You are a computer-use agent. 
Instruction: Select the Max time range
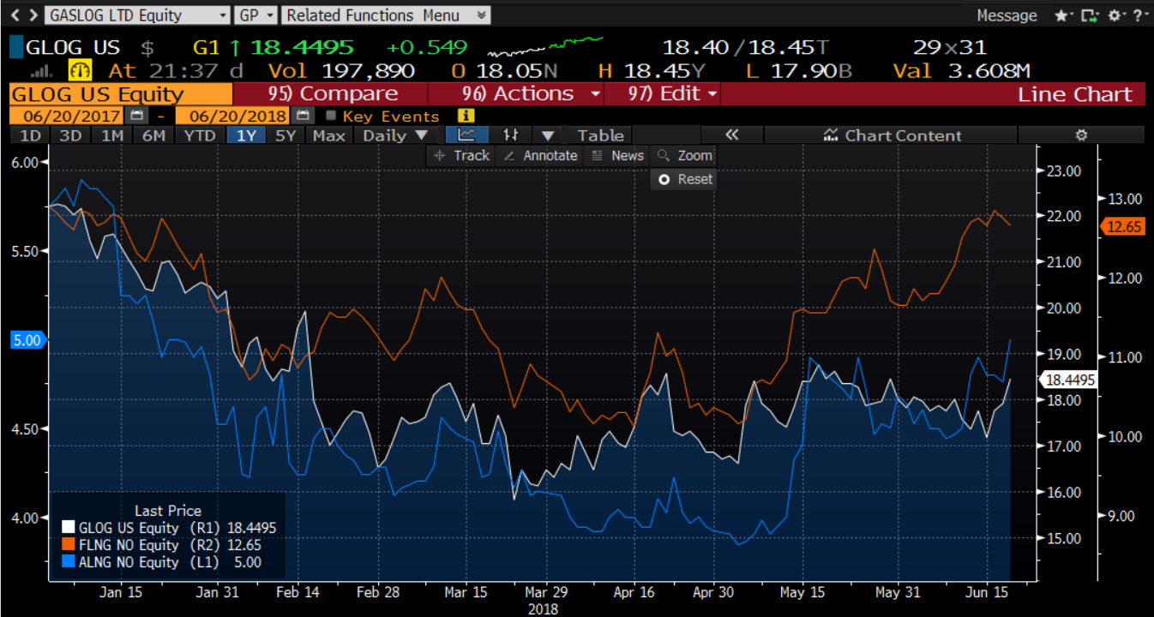tap(328, 135)
